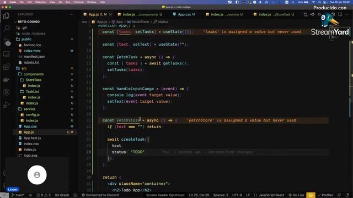Open the Search view in the activity bar
Screen dimensions: 353x198
pos(6,28)
